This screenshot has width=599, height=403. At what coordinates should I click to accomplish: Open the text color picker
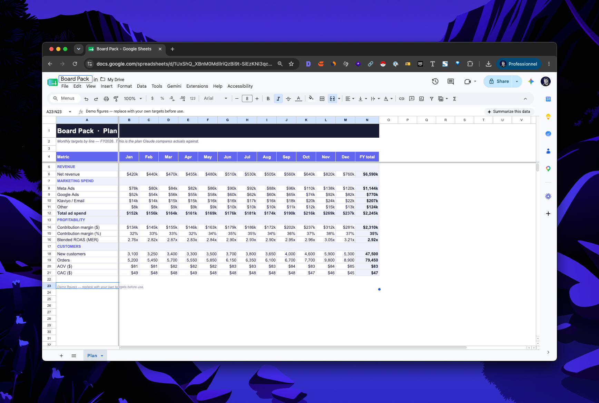[x=299, y=99]
